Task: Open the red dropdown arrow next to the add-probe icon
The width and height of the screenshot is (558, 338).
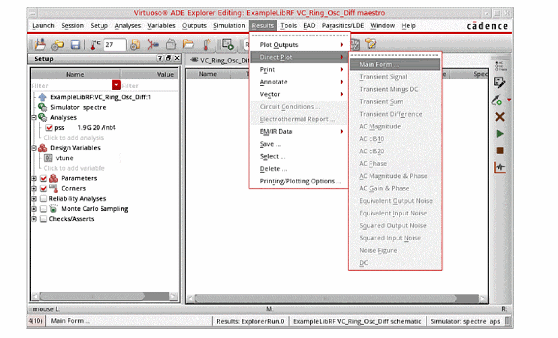Action: 509,100
